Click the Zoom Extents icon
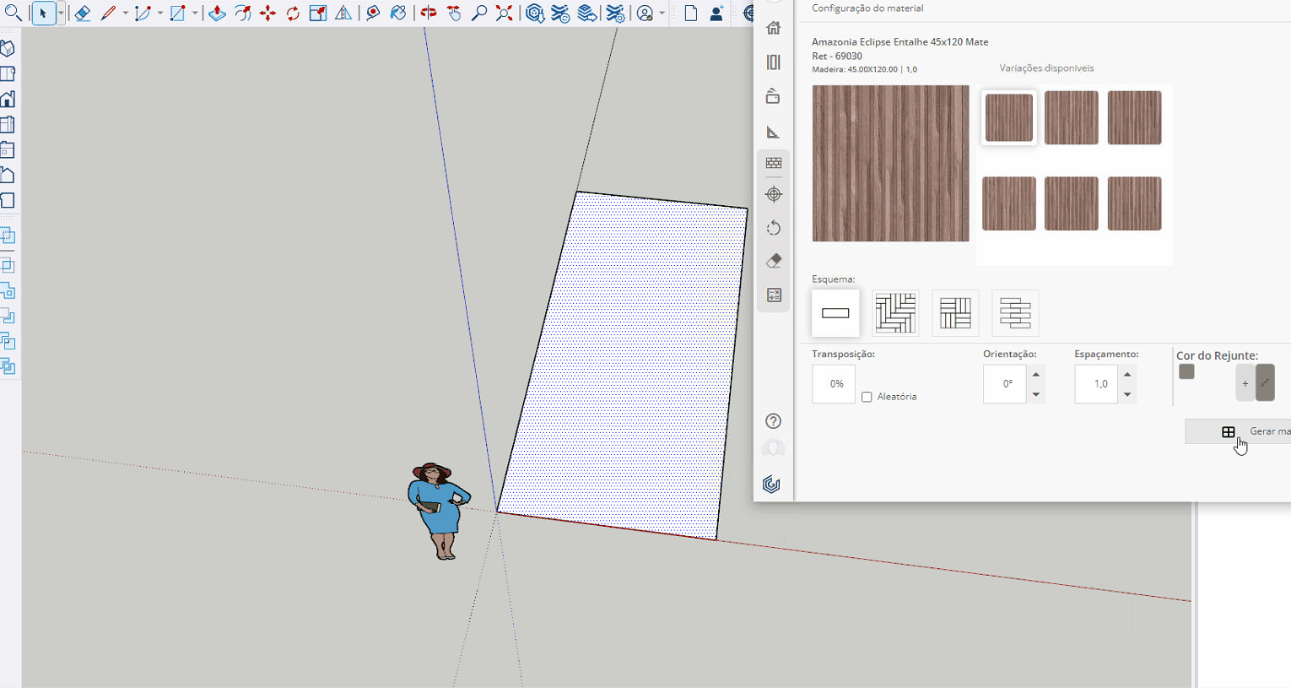This screenshot has width=1291, height=688. (x=504, y=14)
